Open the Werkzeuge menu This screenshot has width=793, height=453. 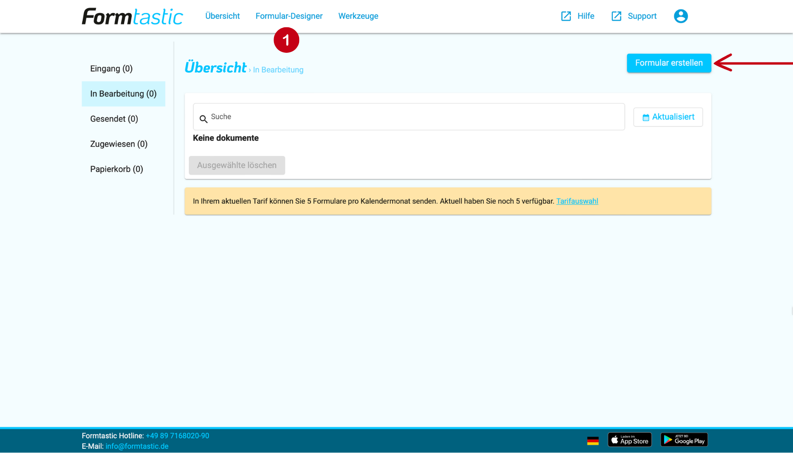358,16
